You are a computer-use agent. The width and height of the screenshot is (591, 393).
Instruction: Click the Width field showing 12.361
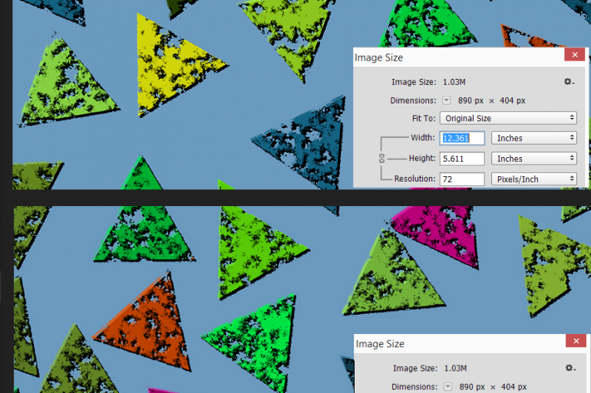pyautogui.click(x=462, y=139)
